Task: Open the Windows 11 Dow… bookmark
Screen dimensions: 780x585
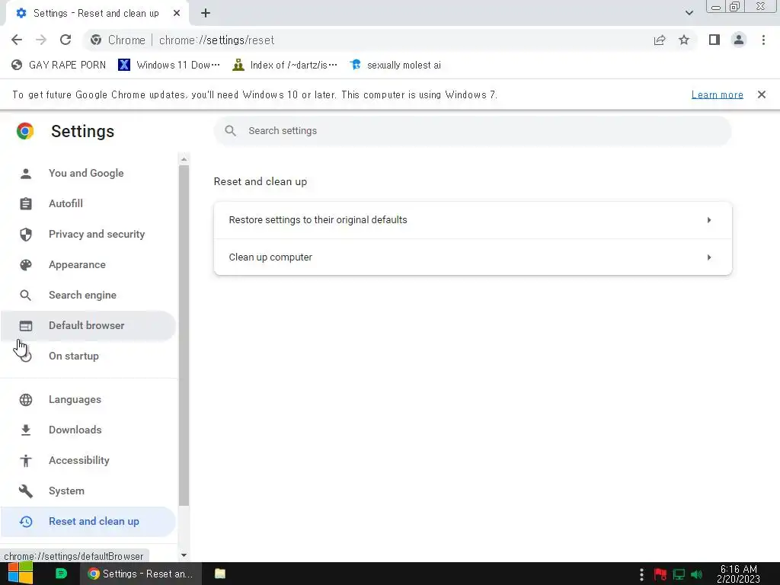Action: 169,65
